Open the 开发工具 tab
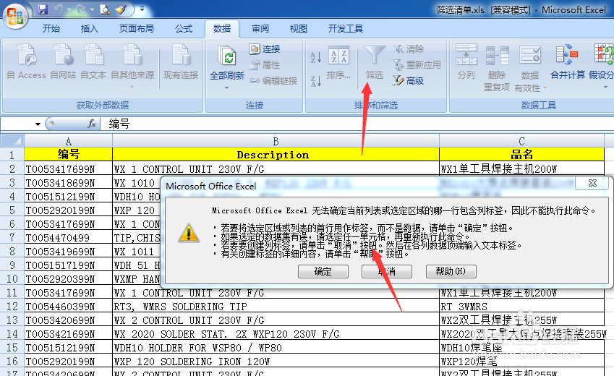 pos(346,29)
